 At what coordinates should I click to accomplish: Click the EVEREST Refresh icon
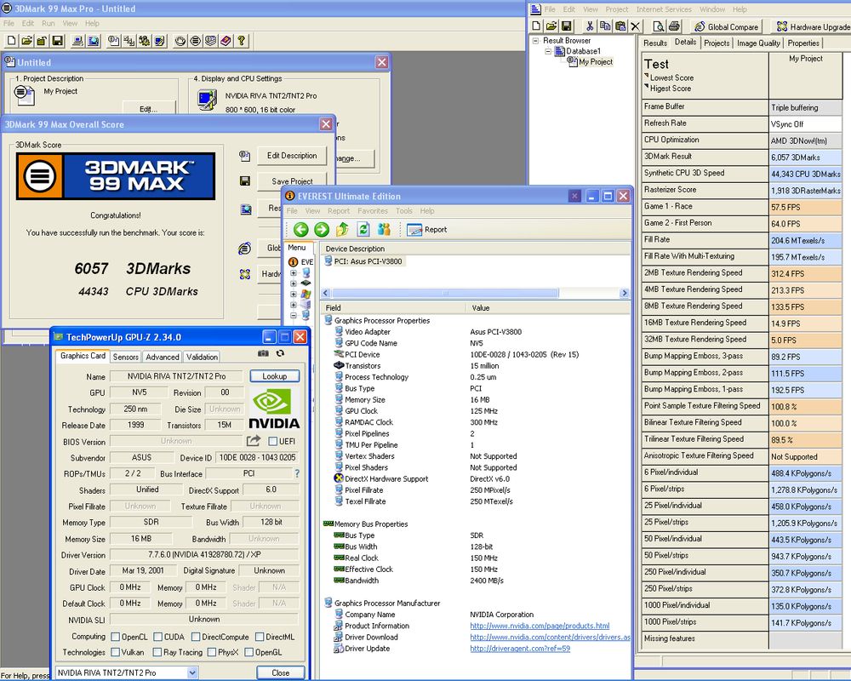point(363,230)
